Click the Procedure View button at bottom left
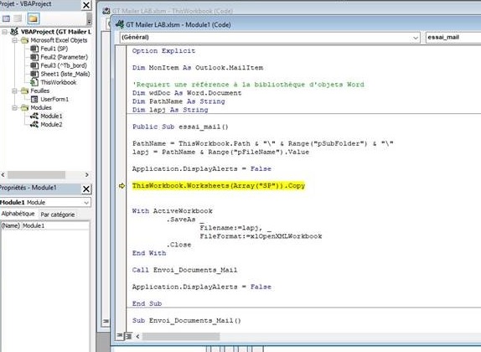The height and width of the screenshot is (352, 481). 120,336
